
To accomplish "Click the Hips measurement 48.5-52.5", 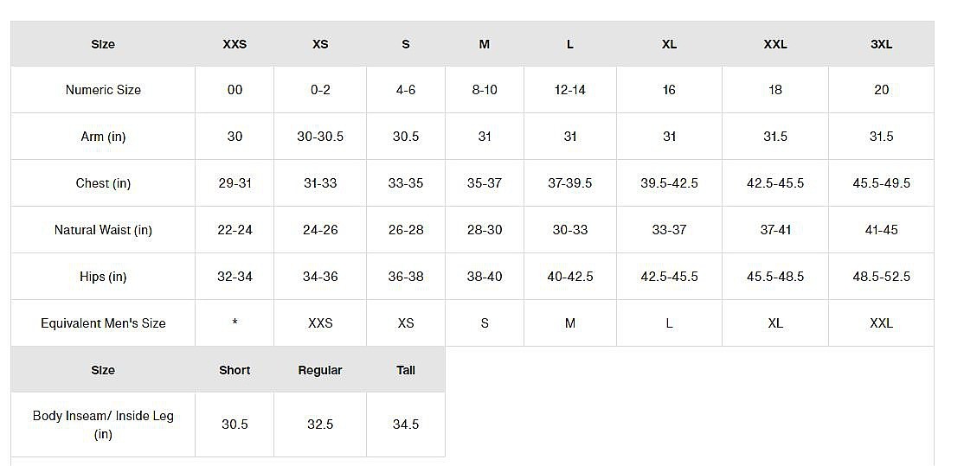I will tap(881, 277).
